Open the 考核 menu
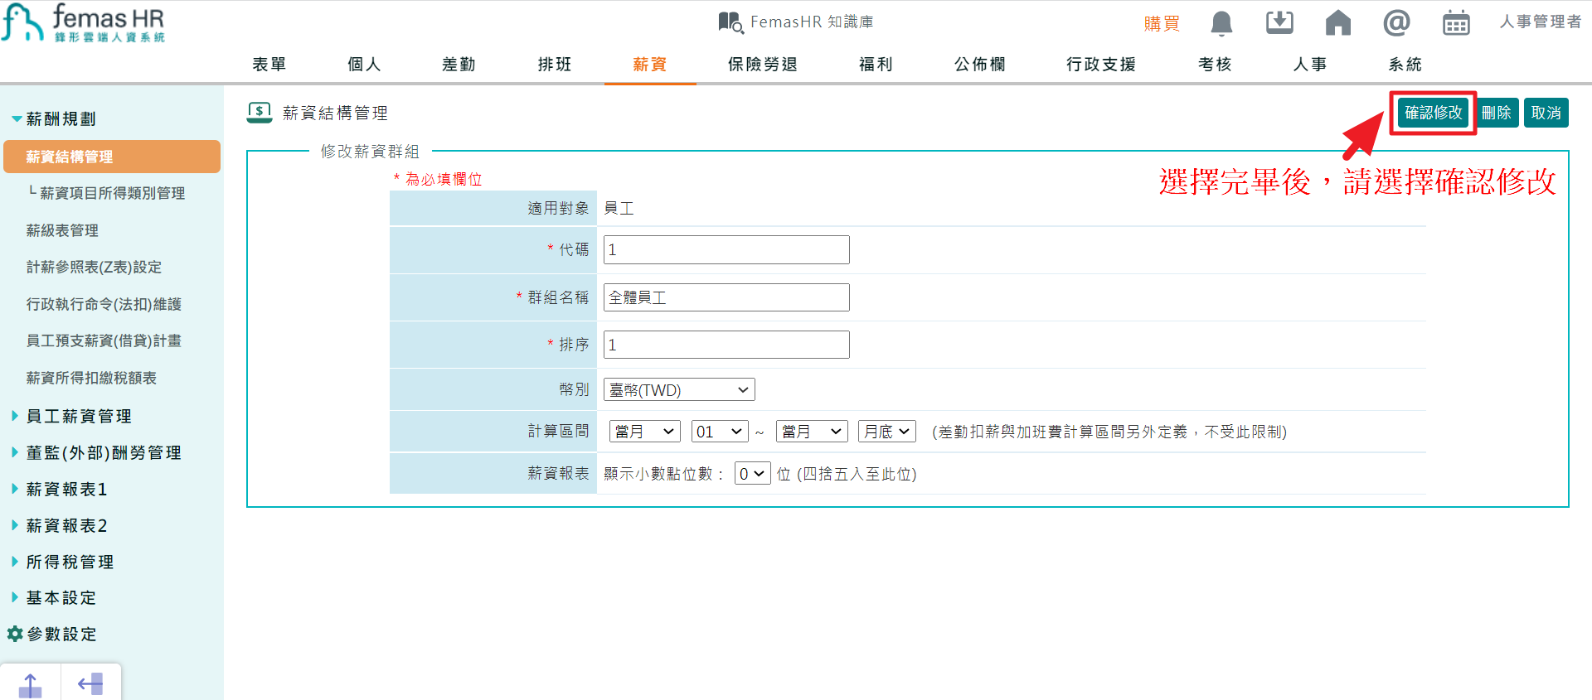The width and height of the screenshot is (1592, 700). 1215,65
